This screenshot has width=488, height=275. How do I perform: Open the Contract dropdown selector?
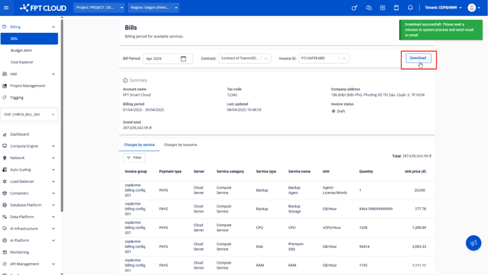click(x=244, y=59)
